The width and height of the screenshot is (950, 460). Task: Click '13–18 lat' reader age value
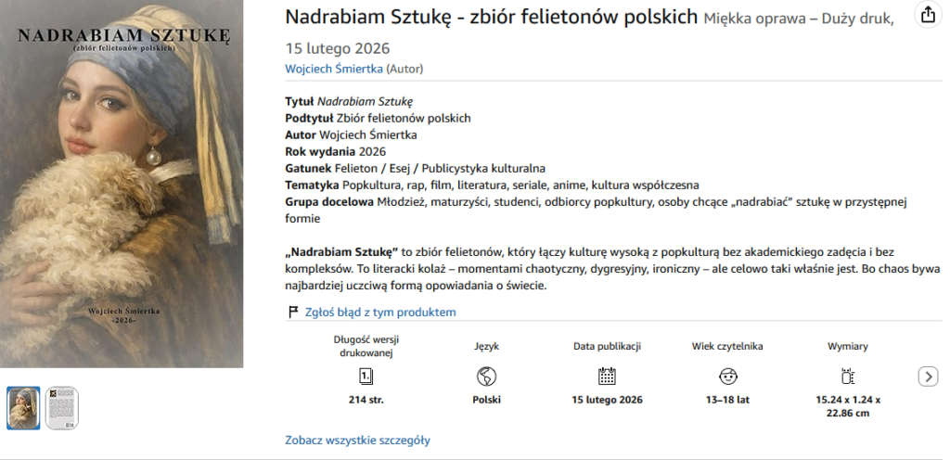727,401
